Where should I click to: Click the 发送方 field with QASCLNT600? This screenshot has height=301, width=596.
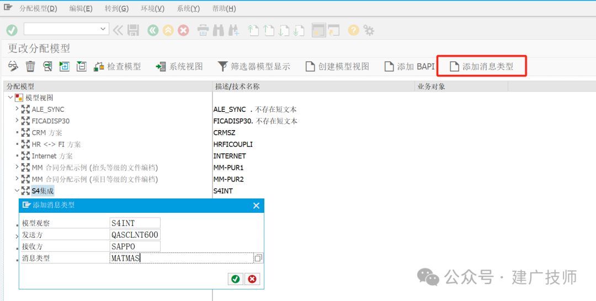135,235
